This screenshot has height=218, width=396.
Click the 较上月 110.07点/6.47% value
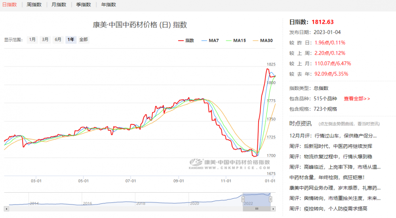333,64
